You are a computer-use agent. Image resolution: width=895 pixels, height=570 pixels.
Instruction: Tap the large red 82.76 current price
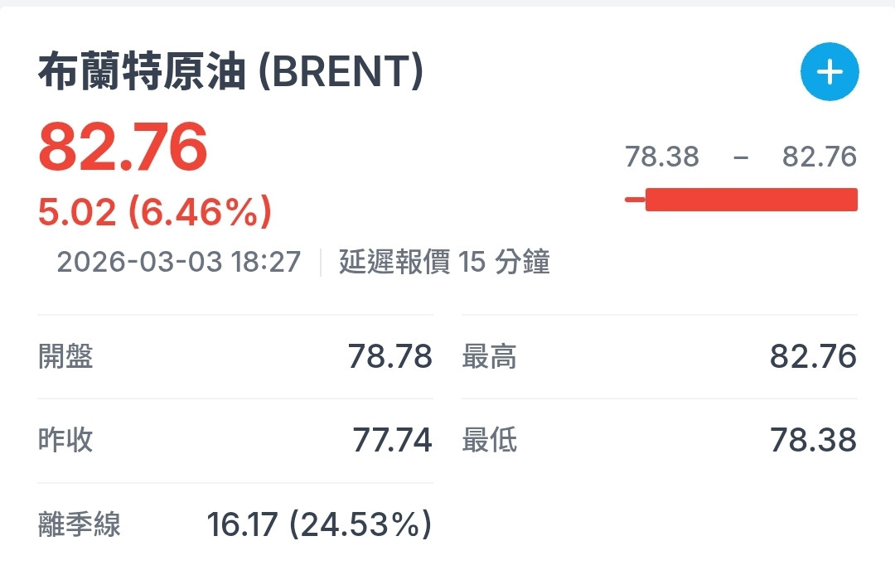(123, 147)
